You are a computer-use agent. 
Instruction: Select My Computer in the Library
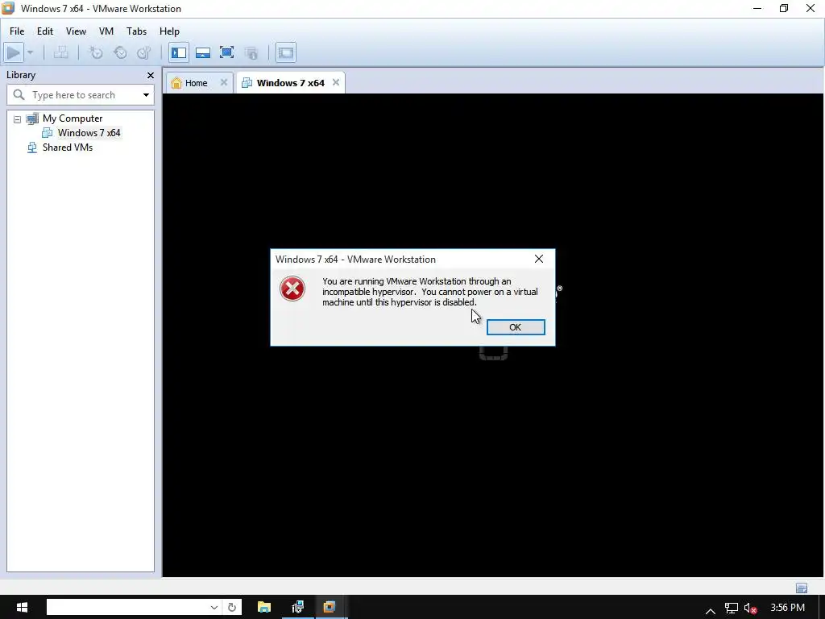[72, 118]
